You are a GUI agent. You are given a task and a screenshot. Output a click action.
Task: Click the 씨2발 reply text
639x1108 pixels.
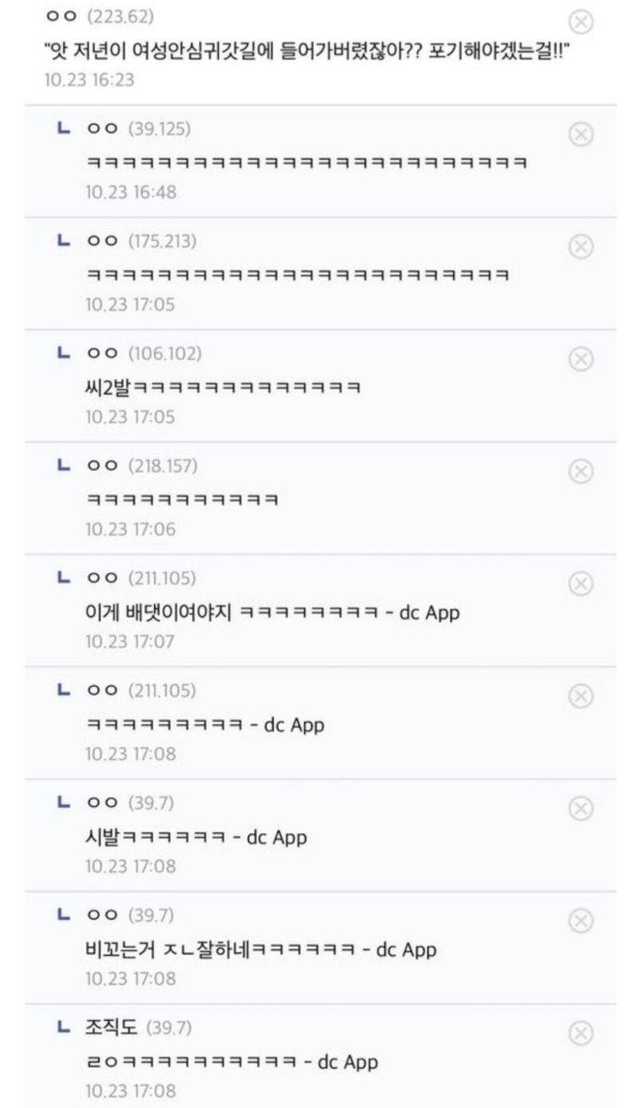[224, 389]
